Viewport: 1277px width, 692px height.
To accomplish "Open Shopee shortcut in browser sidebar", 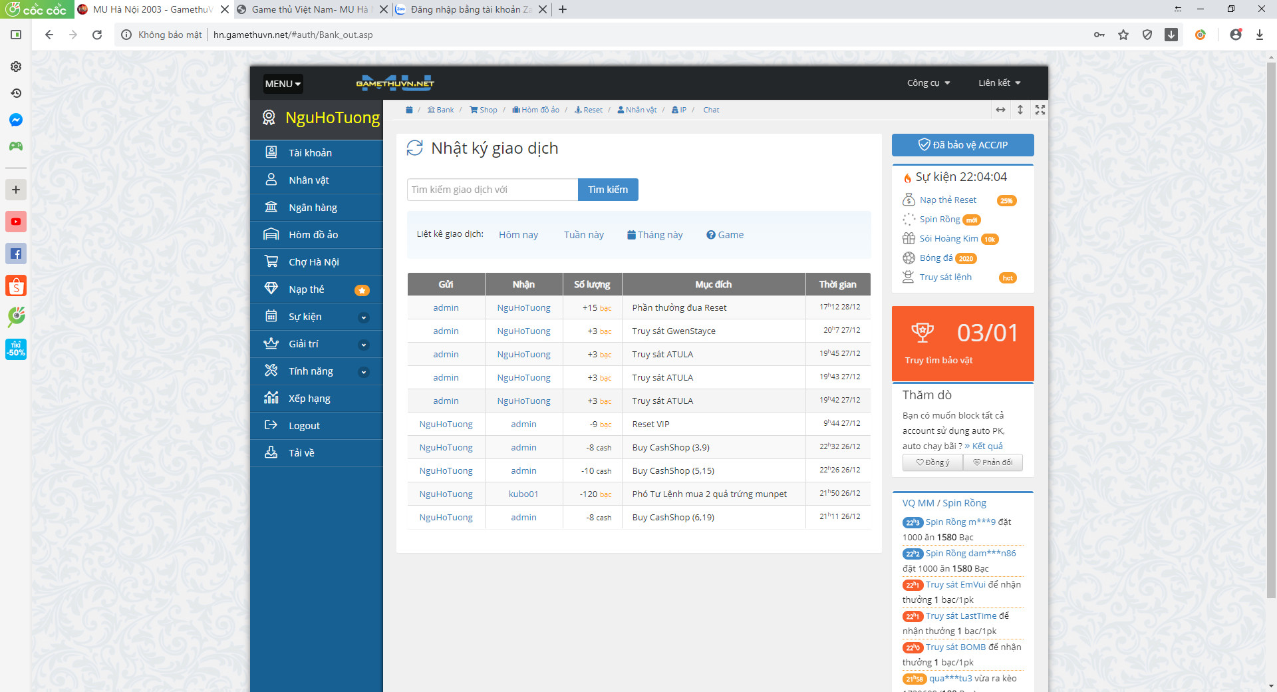I will click(x=16, y=285).
